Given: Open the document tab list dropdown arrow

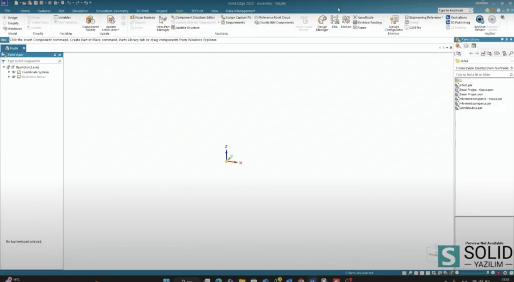Looking at the screenshot, I should (x=447, y=48).
